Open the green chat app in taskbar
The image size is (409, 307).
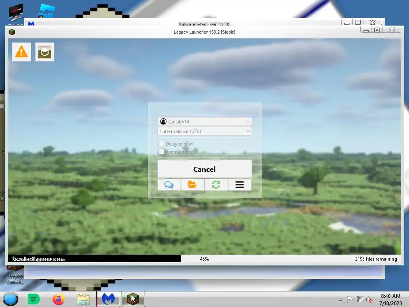(34, 299)
